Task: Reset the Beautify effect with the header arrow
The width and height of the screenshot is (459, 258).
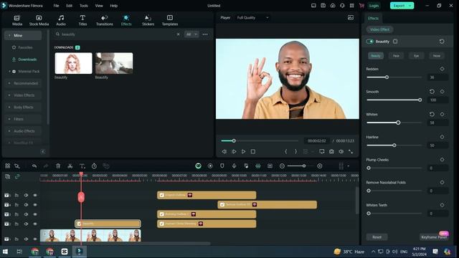Action: (x=442, y=42)
